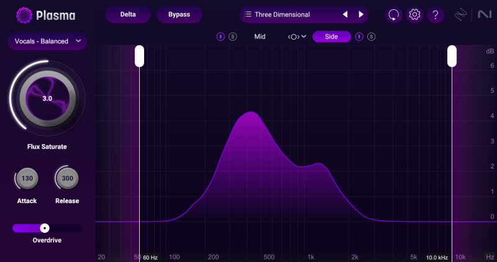Viewport: 497px width, 262px height.
Task: Click the low frequency range handle at 60 Hz
Action: (x=139, y=56)
